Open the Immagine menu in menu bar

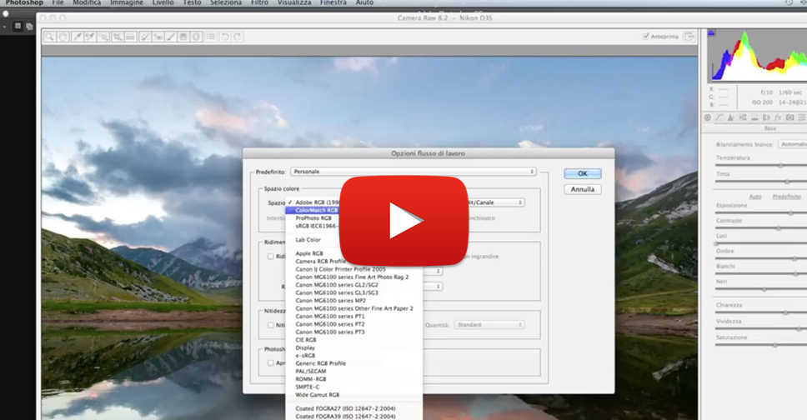[127, 2]
